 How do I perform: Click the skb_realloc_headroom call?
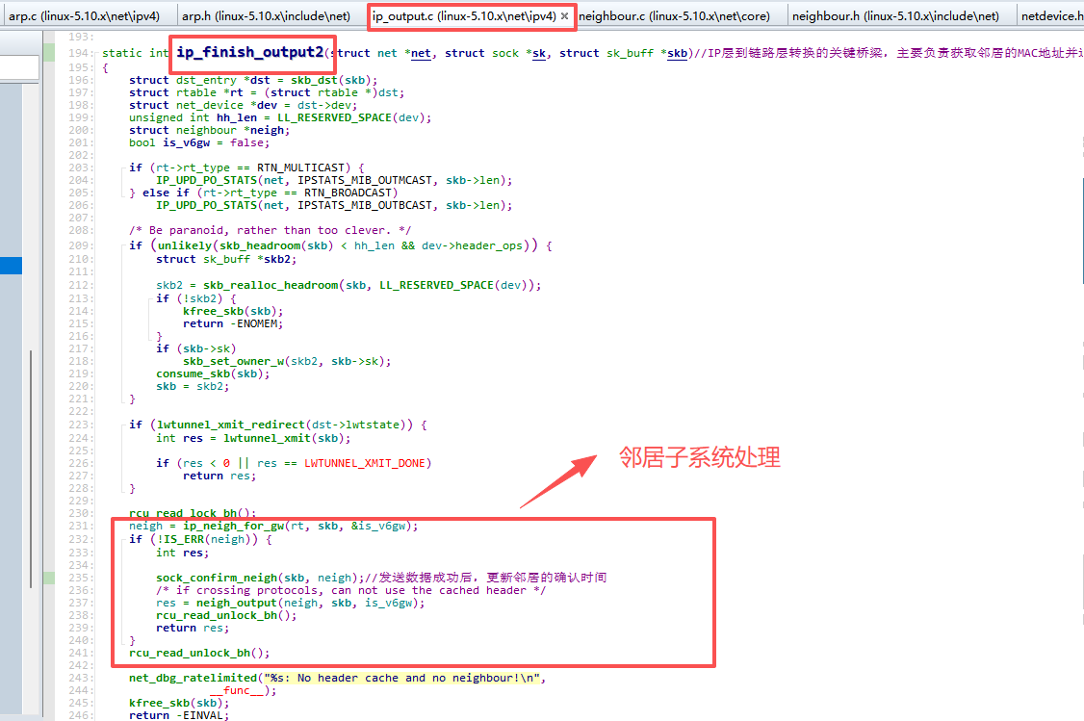[271, 285]
